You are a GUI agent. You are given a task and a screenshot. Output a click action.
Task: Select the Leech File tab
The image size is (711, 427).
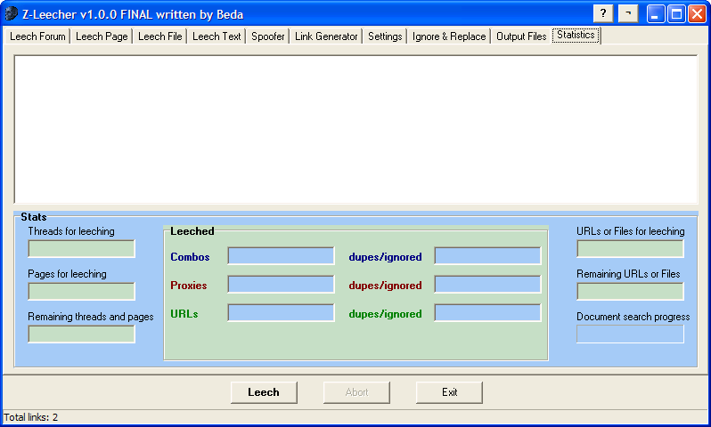click(160, 36)
